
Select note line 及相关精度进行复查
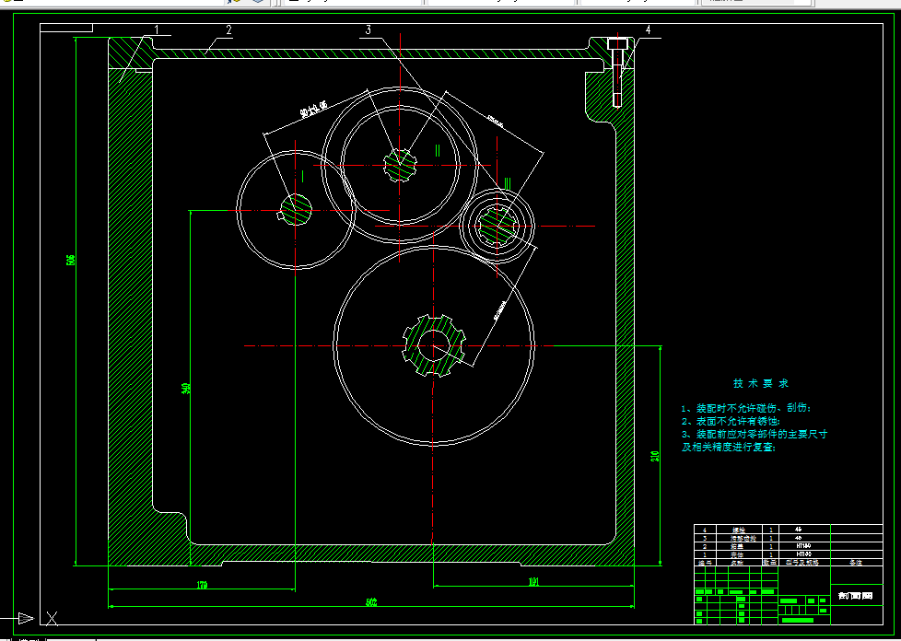point(729,447)
